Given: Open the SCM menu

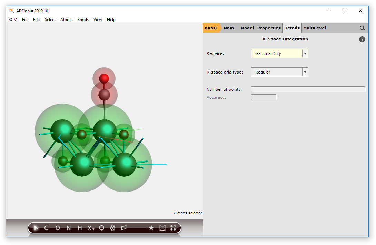Looking at the screenshot, I should pos(13,20).
